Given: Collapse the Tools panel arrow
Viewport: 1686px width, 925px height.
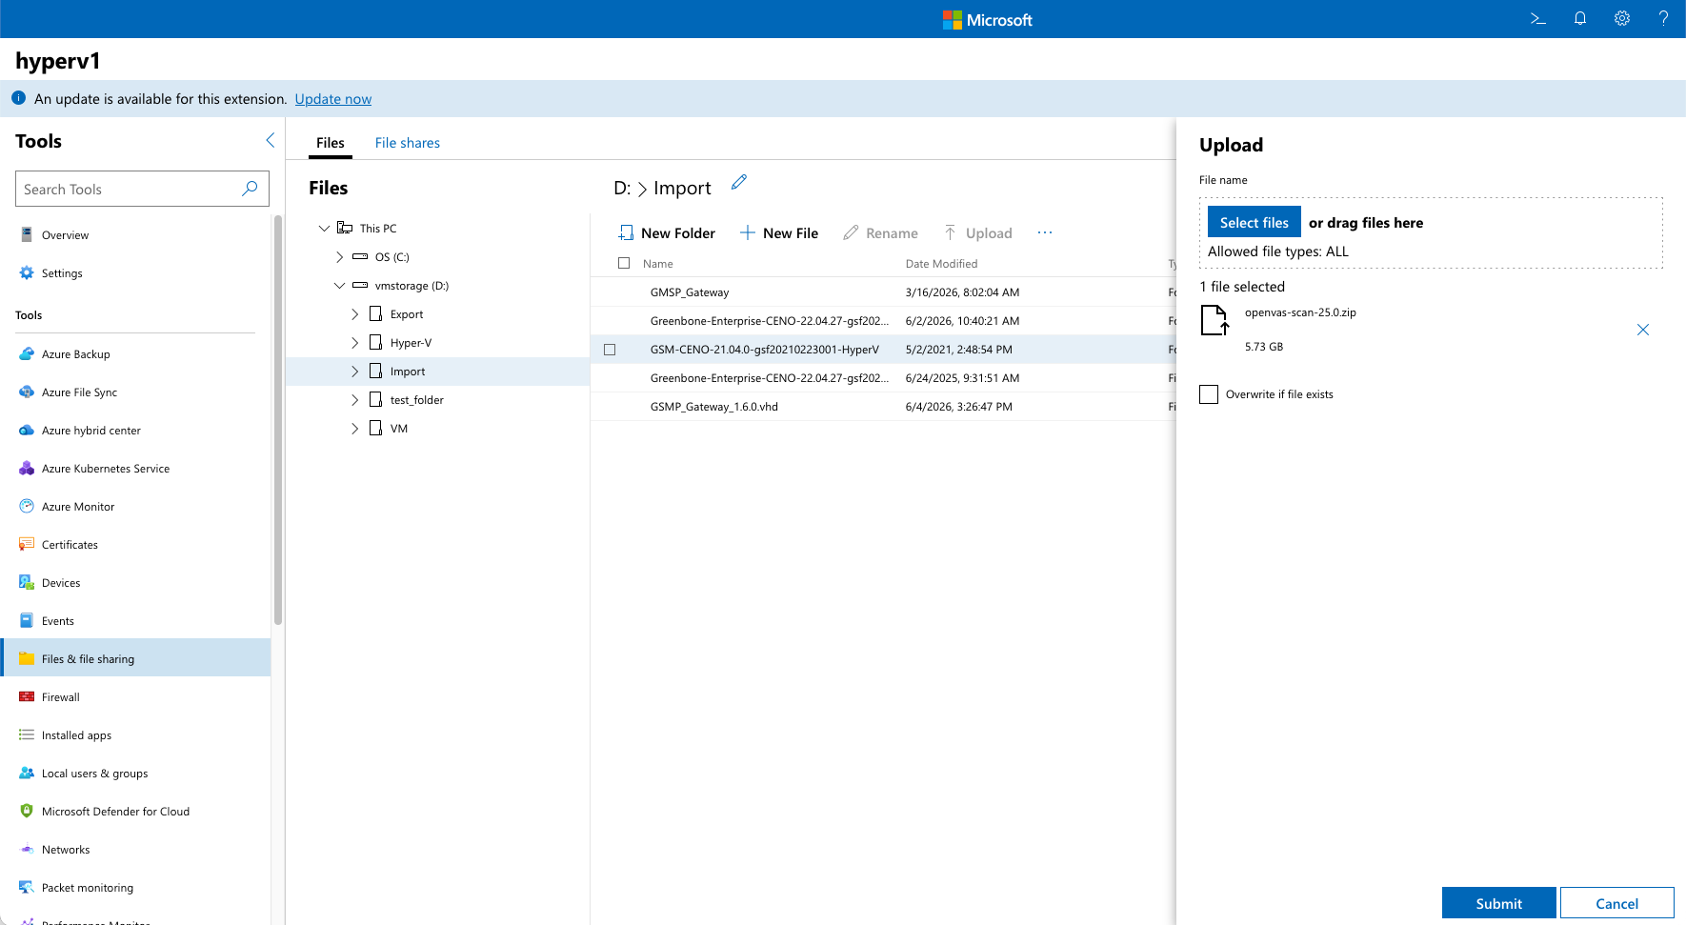Looking at the screenshot, I should pyautogui.click(x=270, y=140).
